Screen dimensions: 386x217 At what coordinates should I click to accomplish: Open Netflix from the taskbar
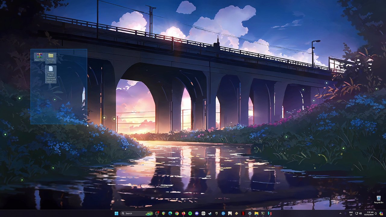click(x=243, y=213)
